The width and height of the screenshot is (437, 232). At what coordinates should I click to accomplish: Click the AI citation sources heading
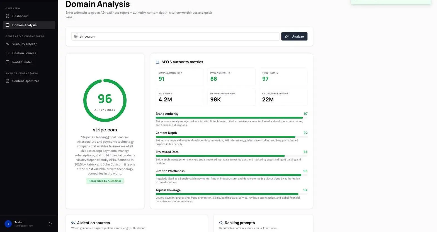93,223
